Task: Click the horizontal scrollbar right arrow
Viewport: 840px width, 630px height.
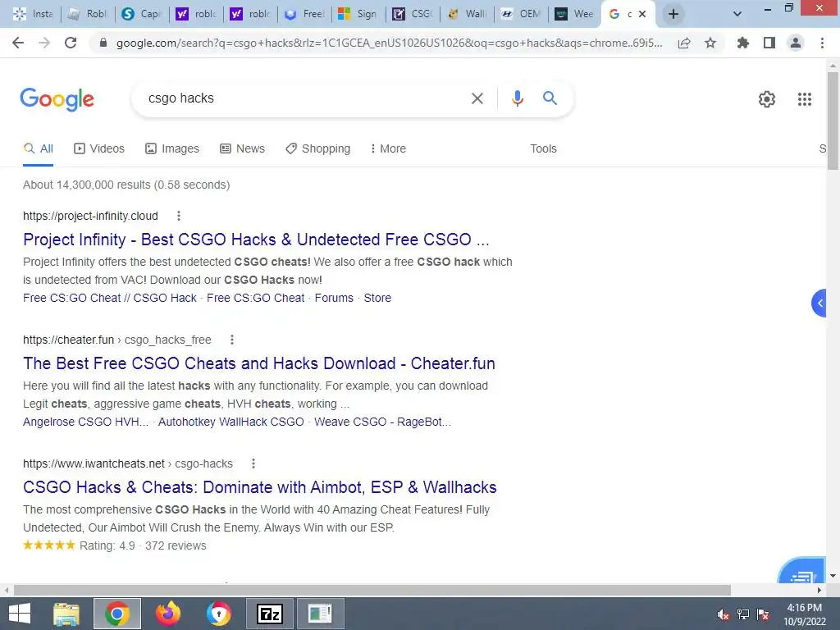Action: 819,590
